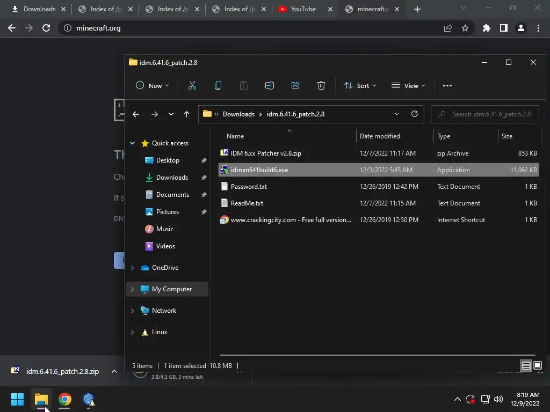Bookmark this page with star icon
Viewport: 550px width, 412px height.
[x=465, y=28]
